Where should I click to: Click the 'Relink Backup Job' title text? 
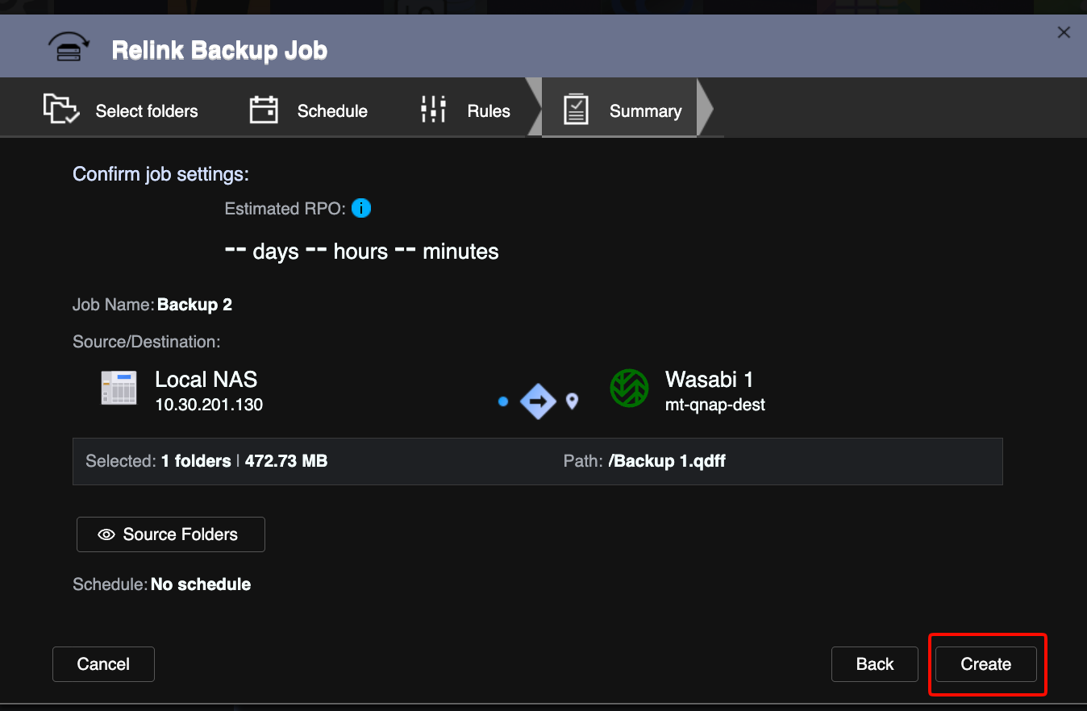point(219,50)
